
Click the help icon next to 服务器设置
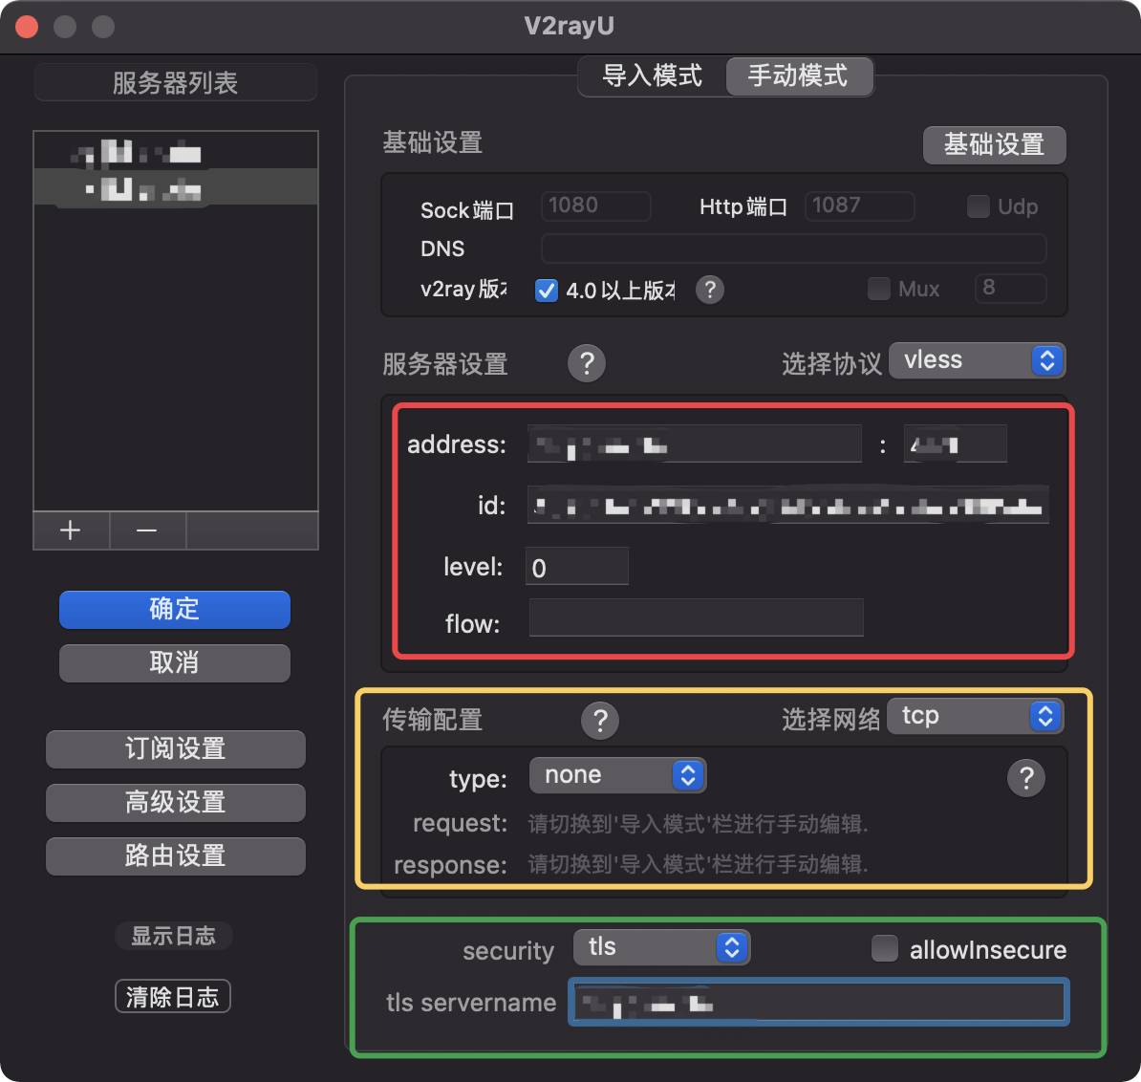pyautogui.click(x=587, y=363)
